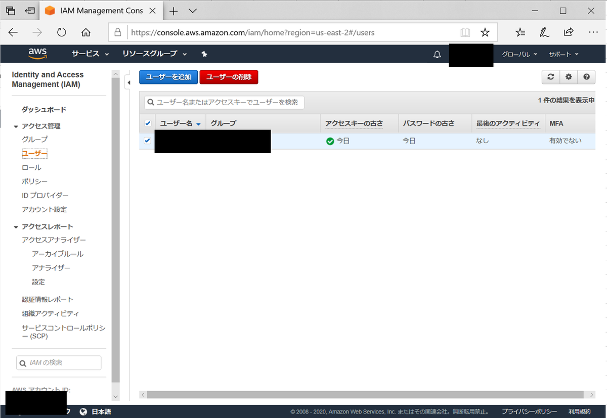Open アーカイブルール sidebar item
The height and width of the screenshot is (418, 607).
58,254
